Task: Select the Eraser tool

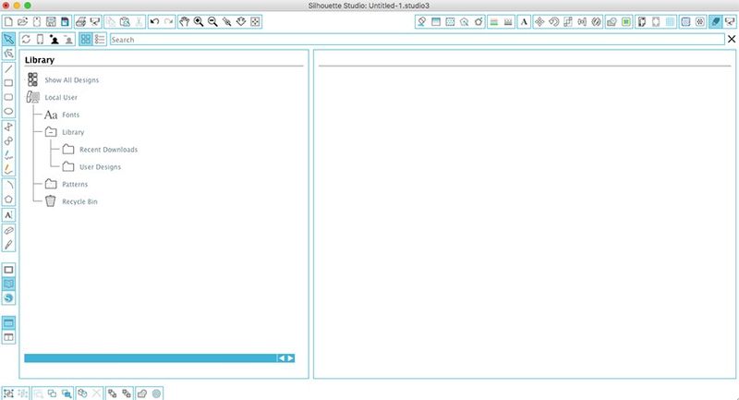Action: [8, 230]
